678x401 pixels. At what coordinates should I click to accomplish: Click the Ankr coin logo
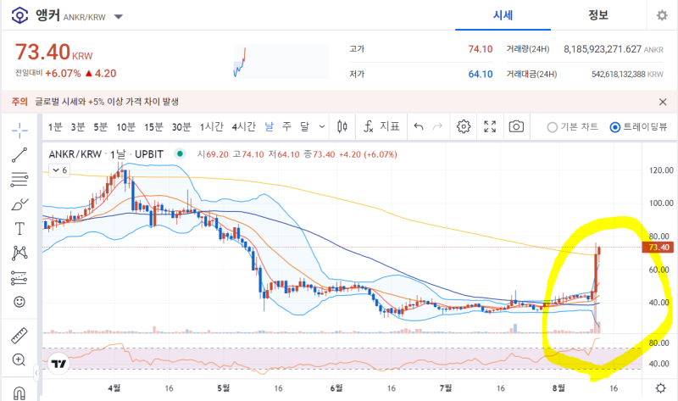[x=19, y=16]
